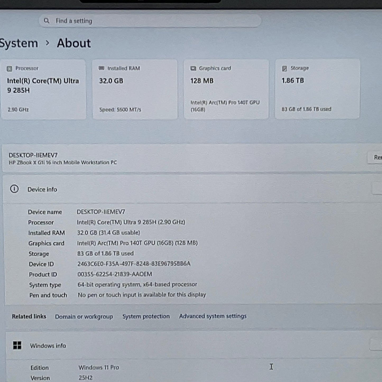Collapse the Windows info section
Viewport: 382px width, 382px height.
pos(376,344)
